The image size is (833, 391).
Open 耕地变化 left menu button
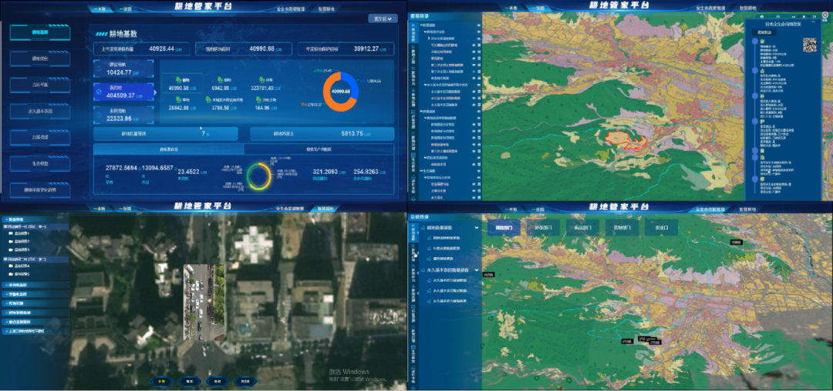click(x=40, y=58)
